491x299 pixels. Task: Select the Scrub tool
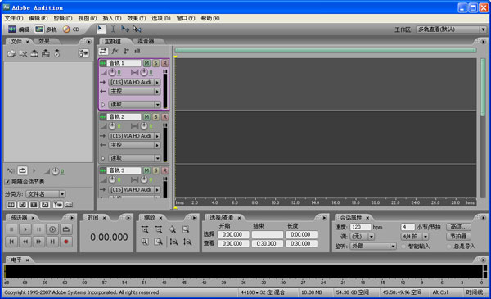coord(137,29)
